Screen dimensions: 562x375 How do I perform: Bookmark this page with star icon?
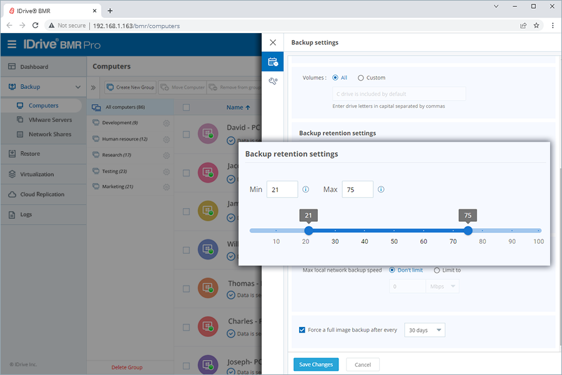[x=536, y=26]
